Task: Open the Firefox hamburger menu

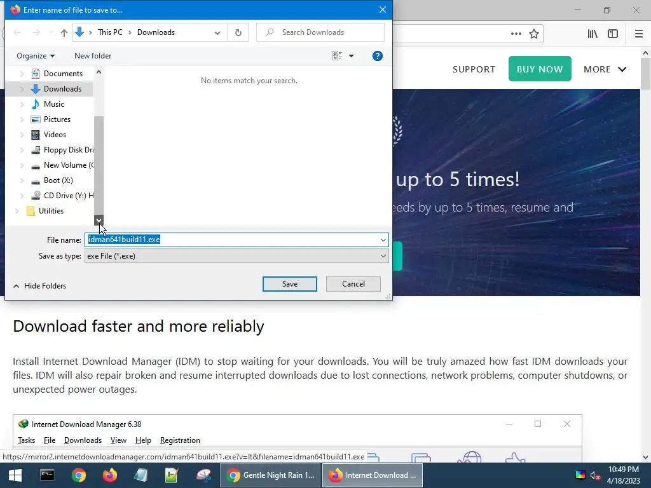Action: coord(639,34)
